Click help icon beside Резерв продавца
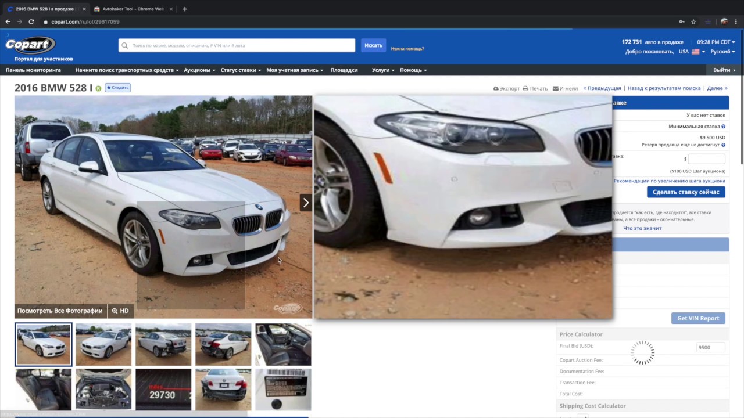 coord(724,145)
